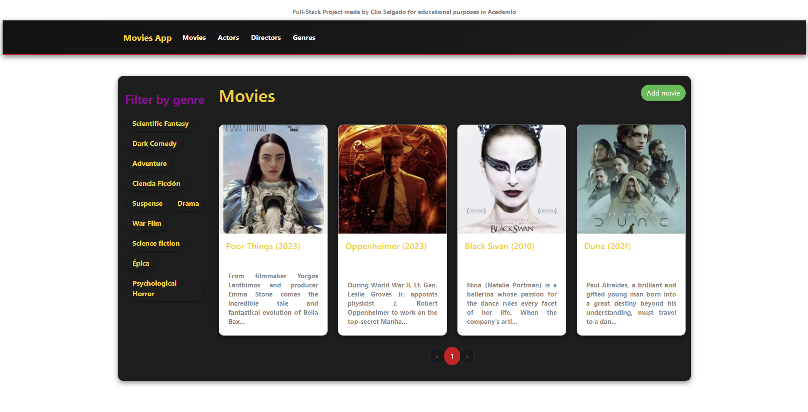
Task: Click the Filter by genre heading
Action: click(x=165, y=100)
